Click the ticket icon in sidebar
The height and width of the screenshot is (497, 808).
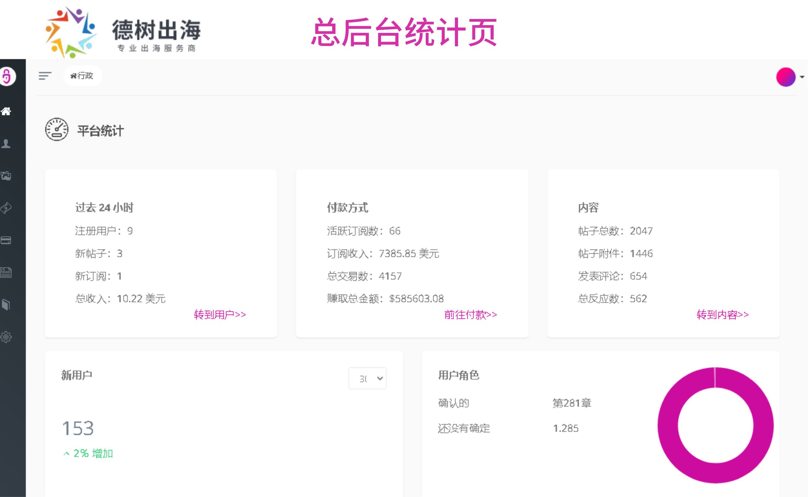coord(6,208)
